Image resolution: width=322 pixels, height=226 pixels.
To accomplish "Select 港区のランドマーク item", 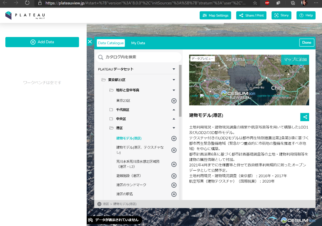I will 131,185.
